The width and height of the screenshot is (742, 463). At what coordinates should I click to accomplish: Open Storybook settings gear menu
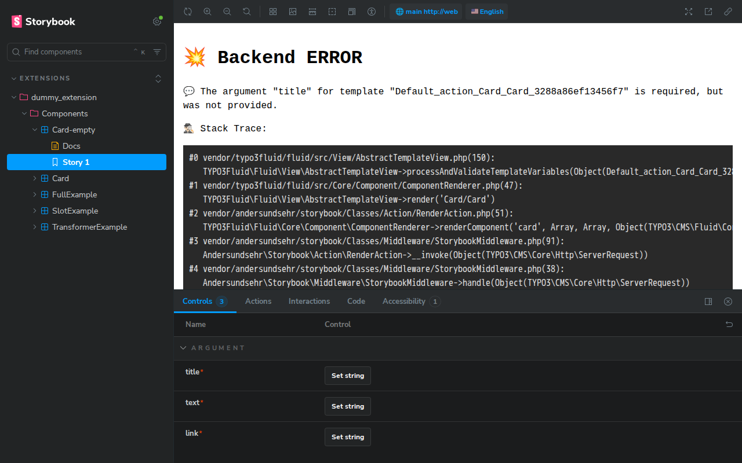(x=157, y=21)
